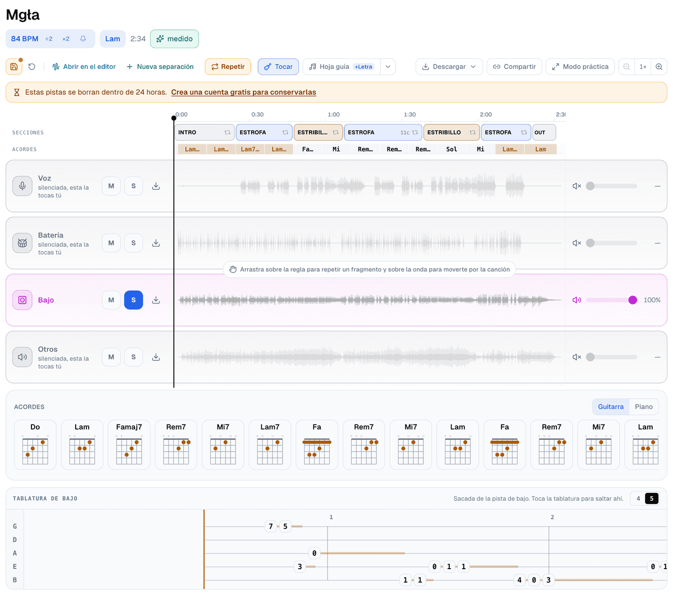Download the Otros stem

156,357
